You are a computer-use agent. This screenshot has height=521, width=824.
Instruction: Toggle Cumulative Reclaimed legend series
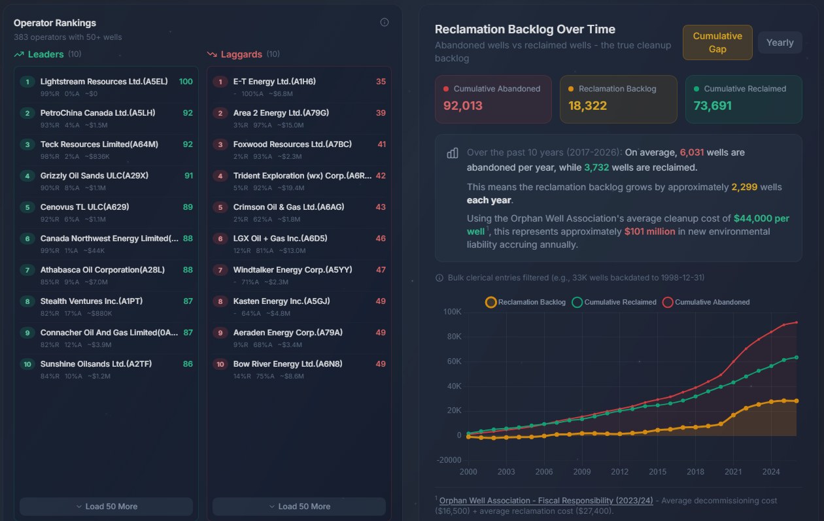pos(614,302)
